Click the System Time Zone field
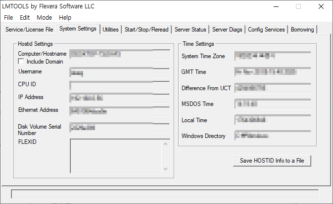The height and width of the screenshot is (204, 333). 273,56
